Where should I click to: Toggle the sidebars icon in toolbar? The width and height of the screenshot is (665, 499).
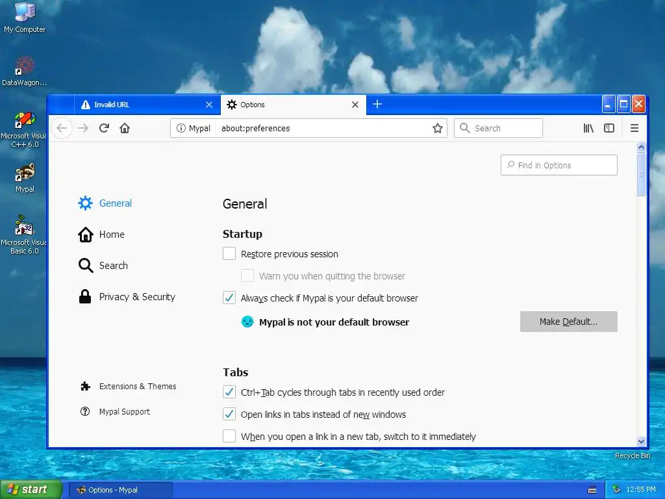click(x=609, y=128)
